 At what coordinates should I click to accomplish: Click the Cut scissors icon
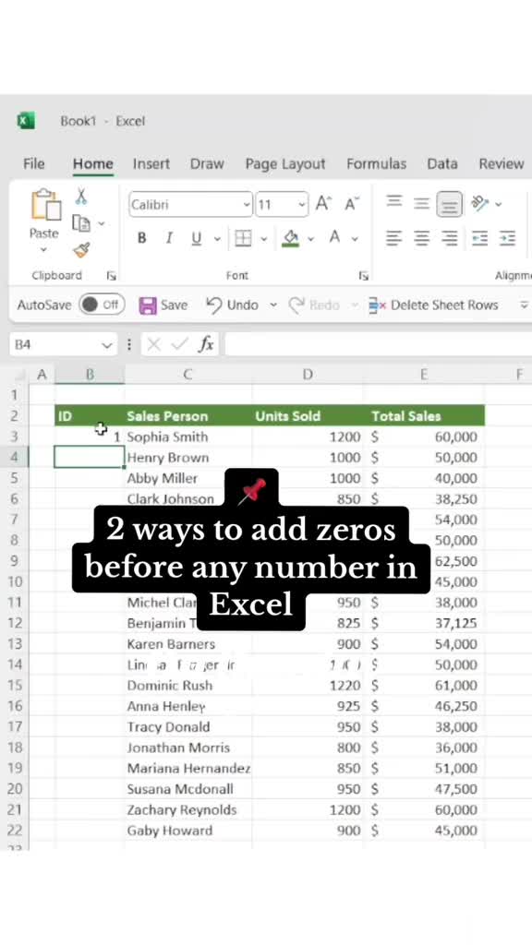point(81,196)
